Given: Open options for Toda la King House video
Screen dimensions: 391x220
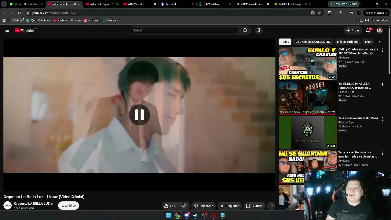Looking at the screenshot, I should coord(382,153).
